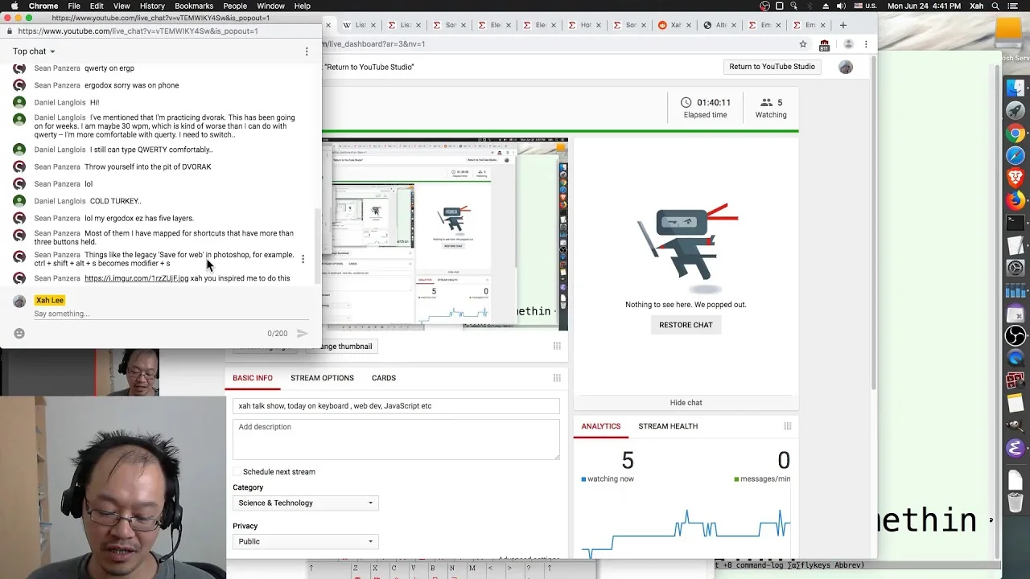Click the Add description text field
Screen dimensions: 1030x579
(x=396, y=439)
